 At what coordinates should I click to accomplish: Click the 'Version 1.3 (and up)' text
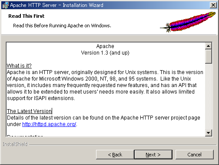coord(105,53)
